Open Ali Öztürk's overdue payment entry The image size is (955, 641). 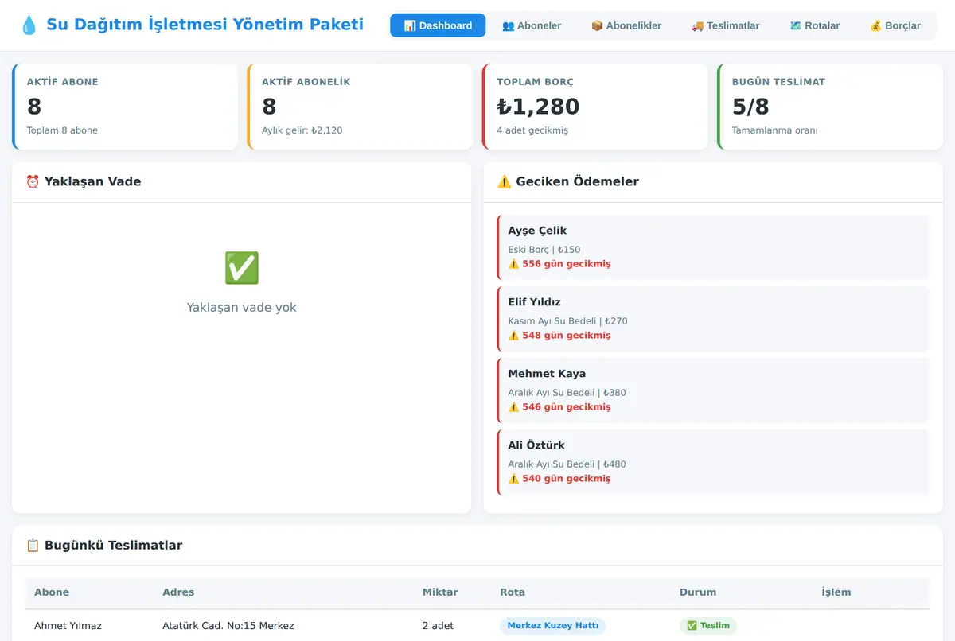(x=713, y=462)
